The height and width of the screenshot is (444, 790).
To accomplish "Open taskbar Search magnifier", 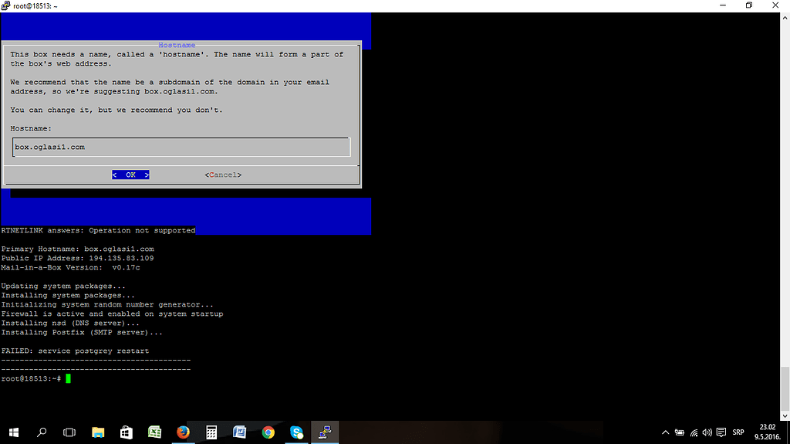I will pos(42,432).
